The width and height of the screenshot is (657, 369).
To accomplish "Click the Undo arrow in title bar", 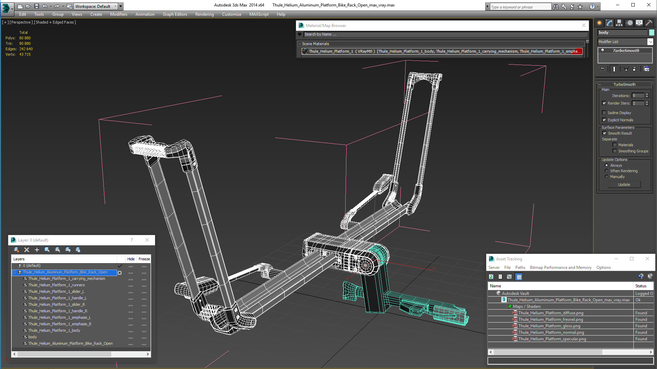I will (45, 6).
